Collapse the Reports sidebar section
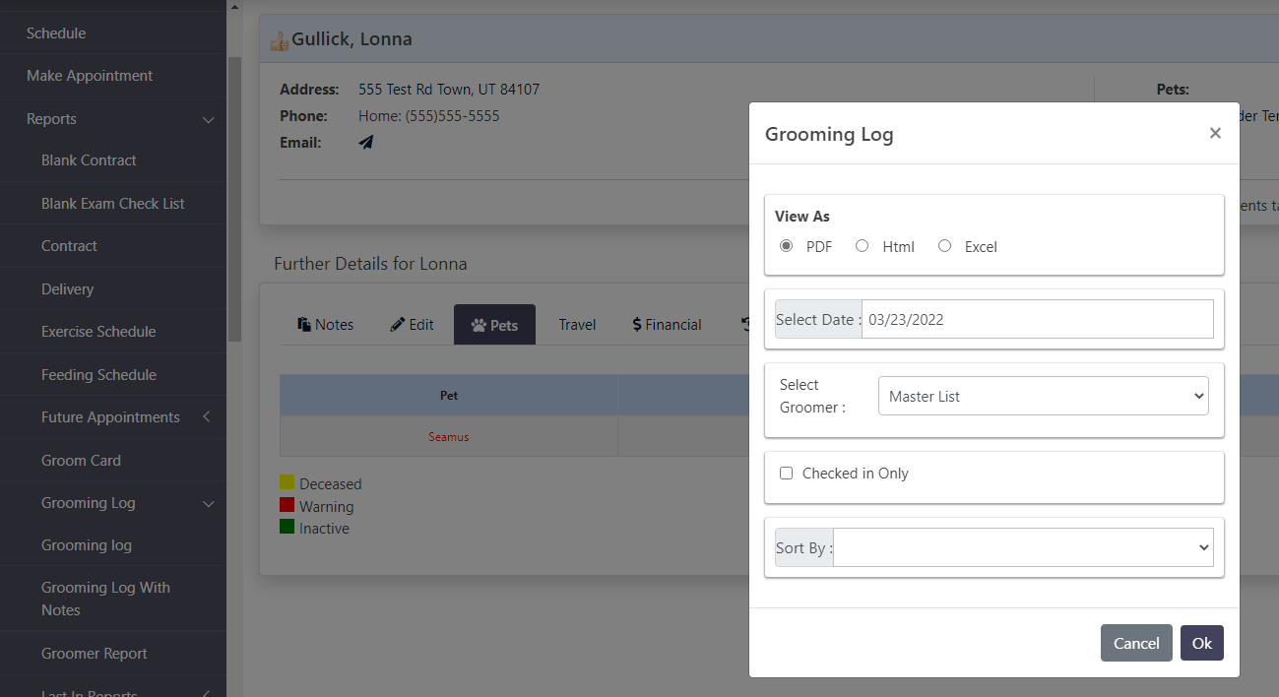Viewport: 1279px width, 697px height. point(113,119)
